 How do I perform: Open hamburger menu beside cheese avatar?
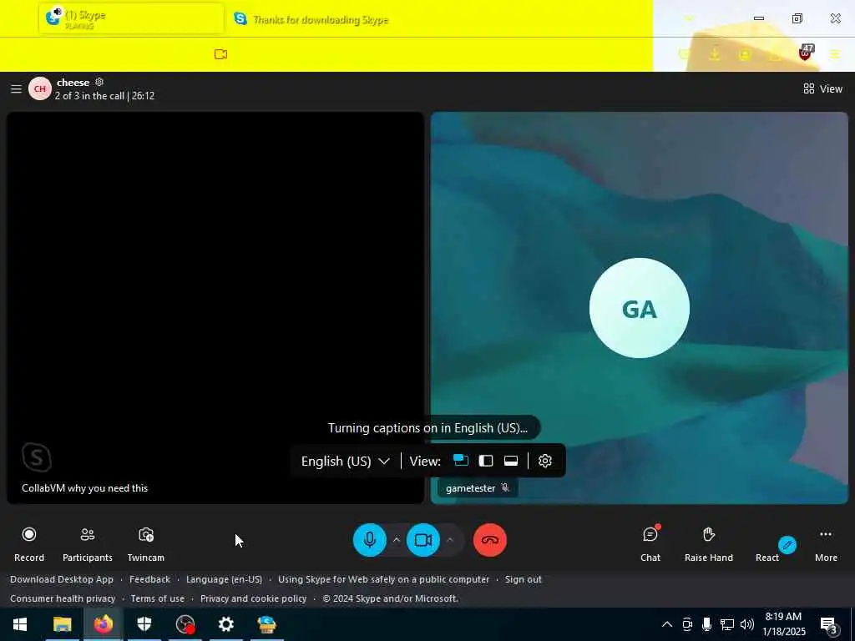(x=16, y=88)
